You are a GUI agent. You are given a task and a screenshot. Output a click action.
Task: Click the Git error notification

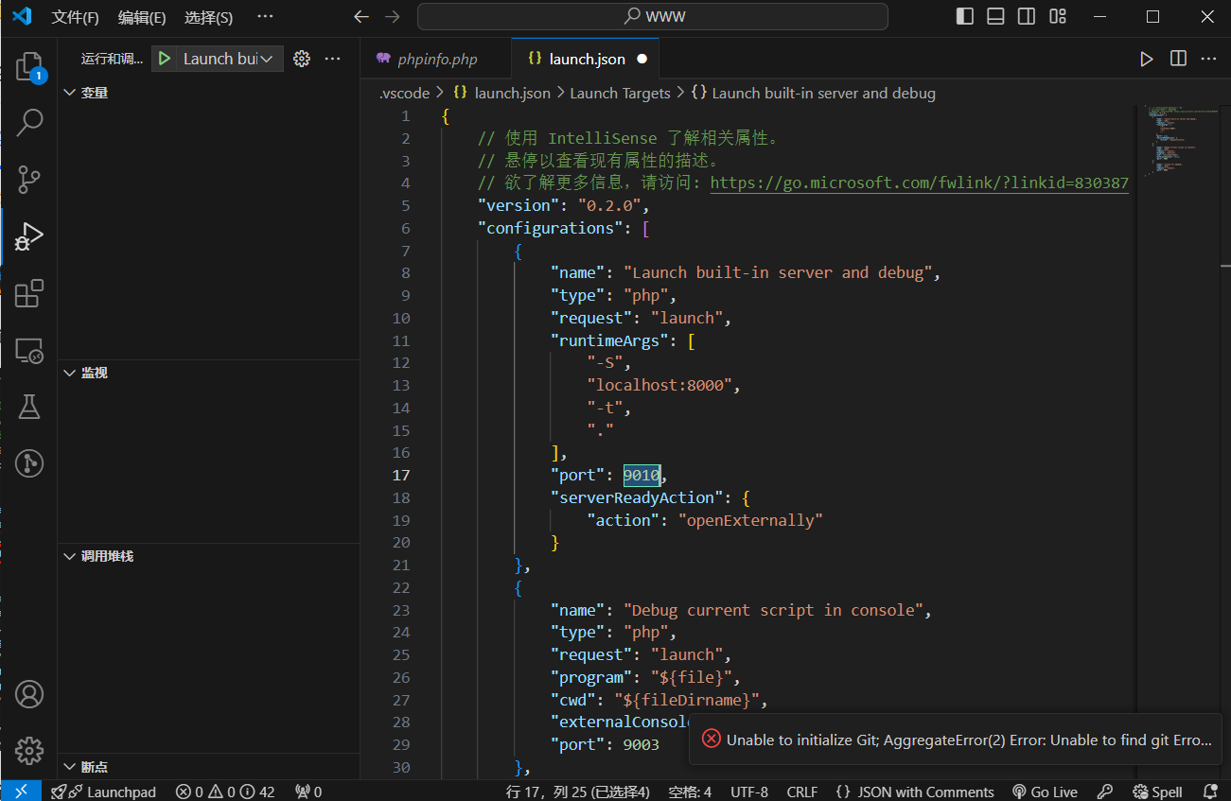click(x=954, y=740)
